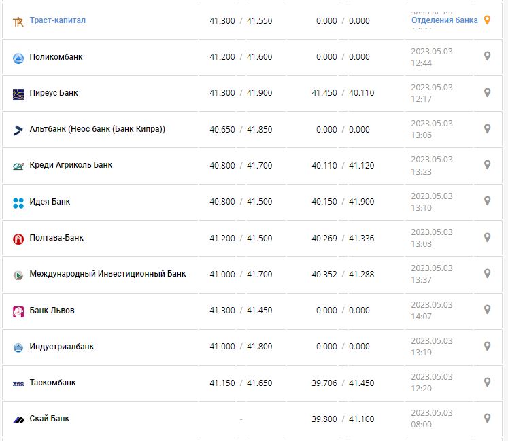Viewport: 508px width, 441px height.
Task: Open the Банк Львов name link
Action: tap(52, 311)
